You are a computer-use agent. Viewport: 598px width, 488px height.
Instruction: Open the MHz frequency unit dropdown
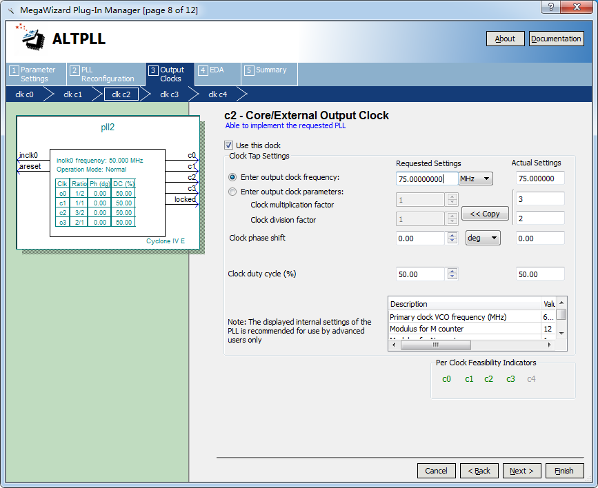click(x=476, y=179)
